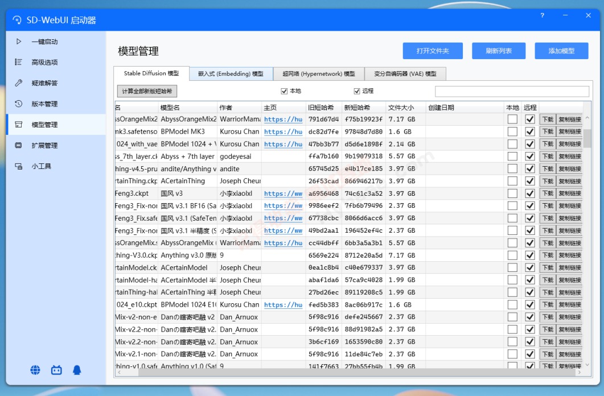Toggle 远程 checkbox for ACertainModel 3.97 GB row

click(x=530, y=267)
